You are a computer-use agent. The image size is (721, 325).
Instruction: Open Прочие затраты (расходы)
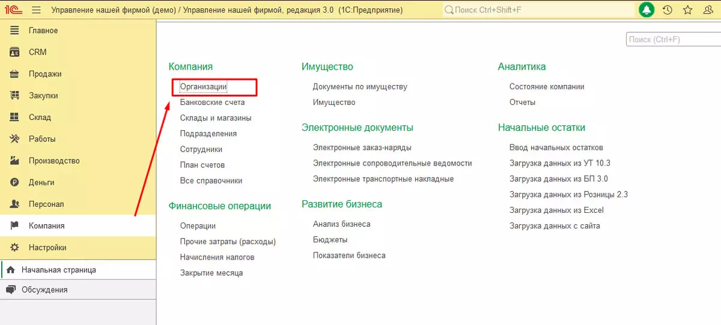click(228, 242)
